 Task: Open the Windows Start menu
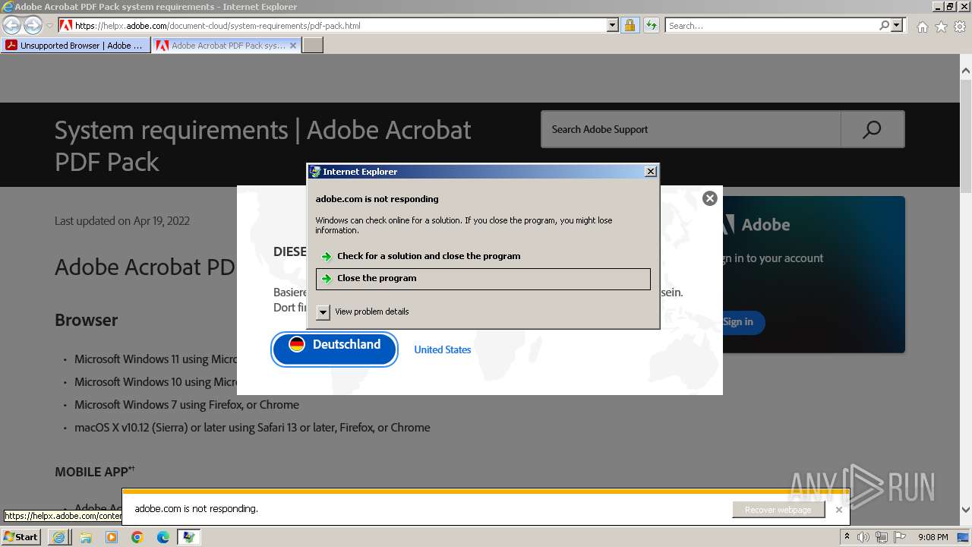(x=21, y=537)
